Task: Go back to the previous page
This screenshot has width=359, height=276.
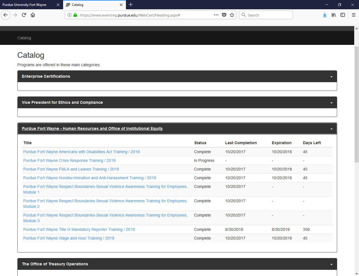Action: tap(6, 15)
